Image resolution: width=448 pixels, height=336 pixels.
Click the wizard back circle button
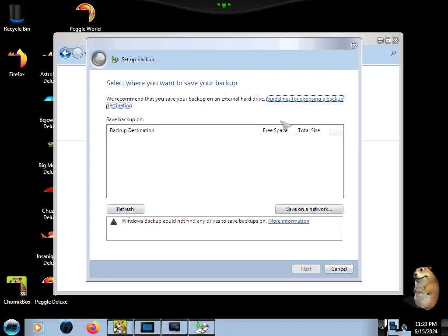click(x=99, y=59)
